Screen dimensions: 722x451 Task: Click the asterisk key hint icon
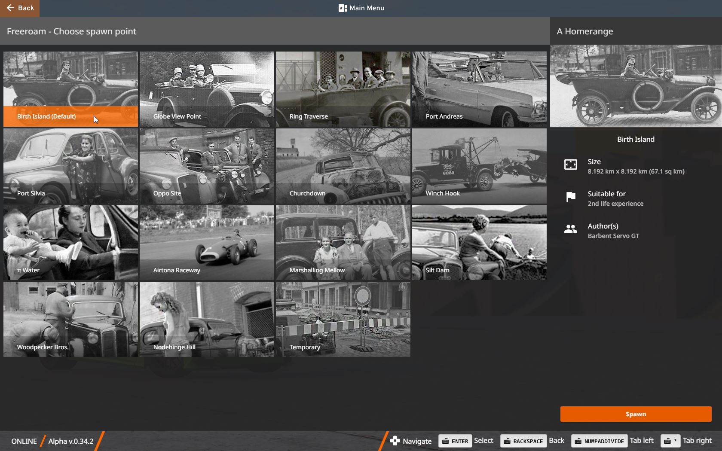[670, 441]
